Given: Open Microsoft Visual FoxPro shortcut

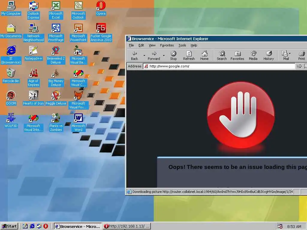Looking at the screenshot, I should tap(78, 100).
